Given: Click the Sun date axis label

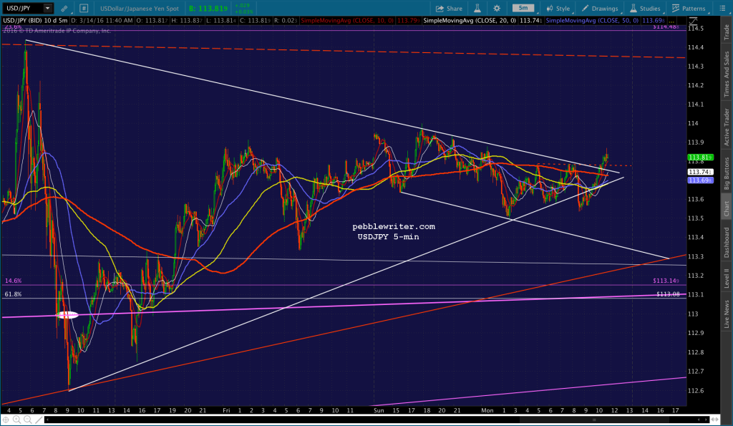Looking at the screenshot, I should tap(379, 410).
